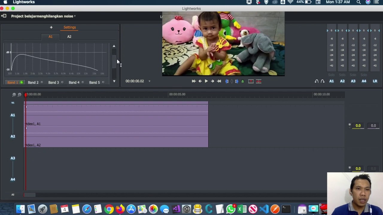Select the video1, A2 audio clip
Screen dimensions: 383x215
click(116, 137)
